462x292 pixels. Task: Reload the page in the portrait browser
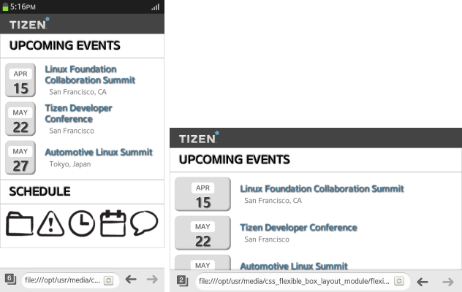[x=108, y=280]
